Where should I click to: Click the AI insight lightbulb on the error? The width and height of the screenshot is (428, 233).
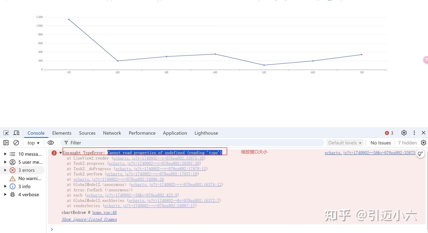(420, 154)
